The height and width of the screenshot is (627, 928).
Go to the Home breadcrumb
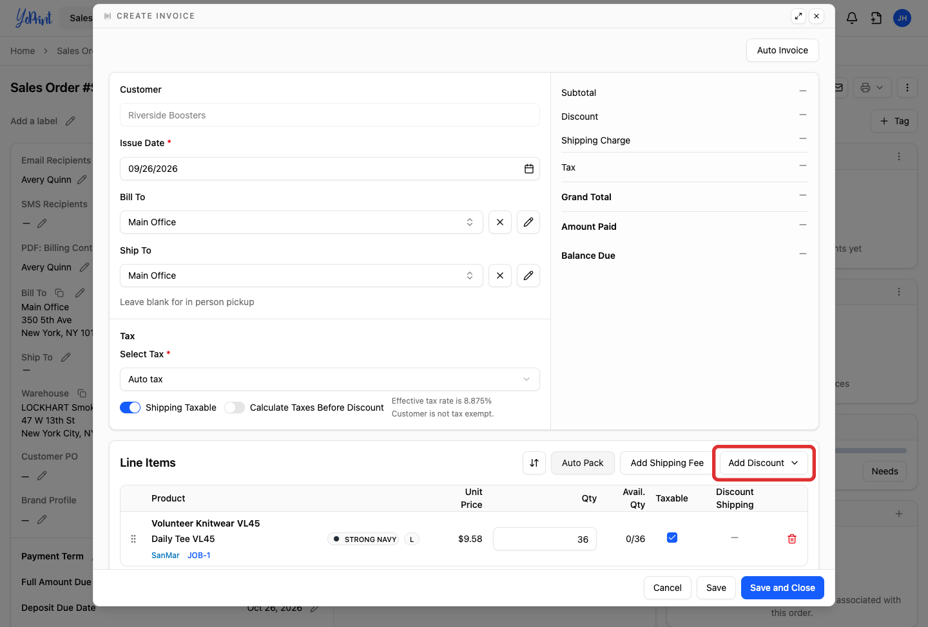tap(23, 51)
